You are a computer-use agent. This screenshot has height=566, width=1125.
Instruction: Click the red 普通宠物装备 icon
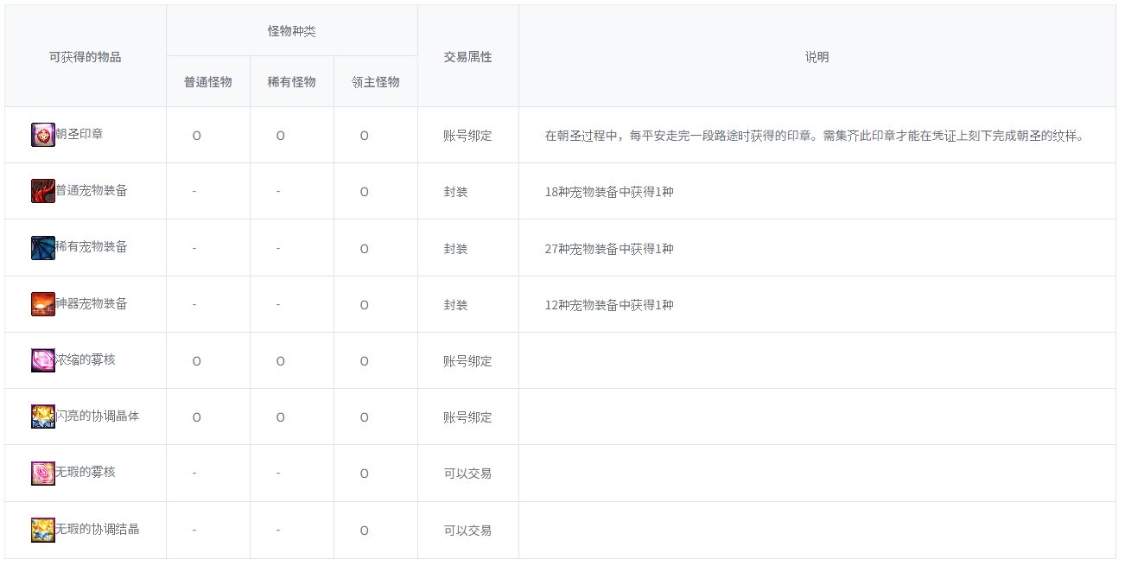tap(42, 191)
